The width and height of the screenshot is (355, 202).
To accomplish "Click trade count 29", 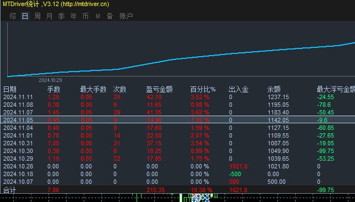I will click(x=117, y=112).
